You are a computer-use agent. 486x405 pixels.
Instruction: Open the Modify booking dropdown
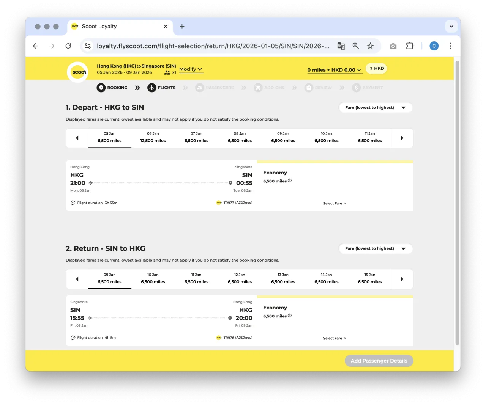pyautogui.click(x=191, y=69)
